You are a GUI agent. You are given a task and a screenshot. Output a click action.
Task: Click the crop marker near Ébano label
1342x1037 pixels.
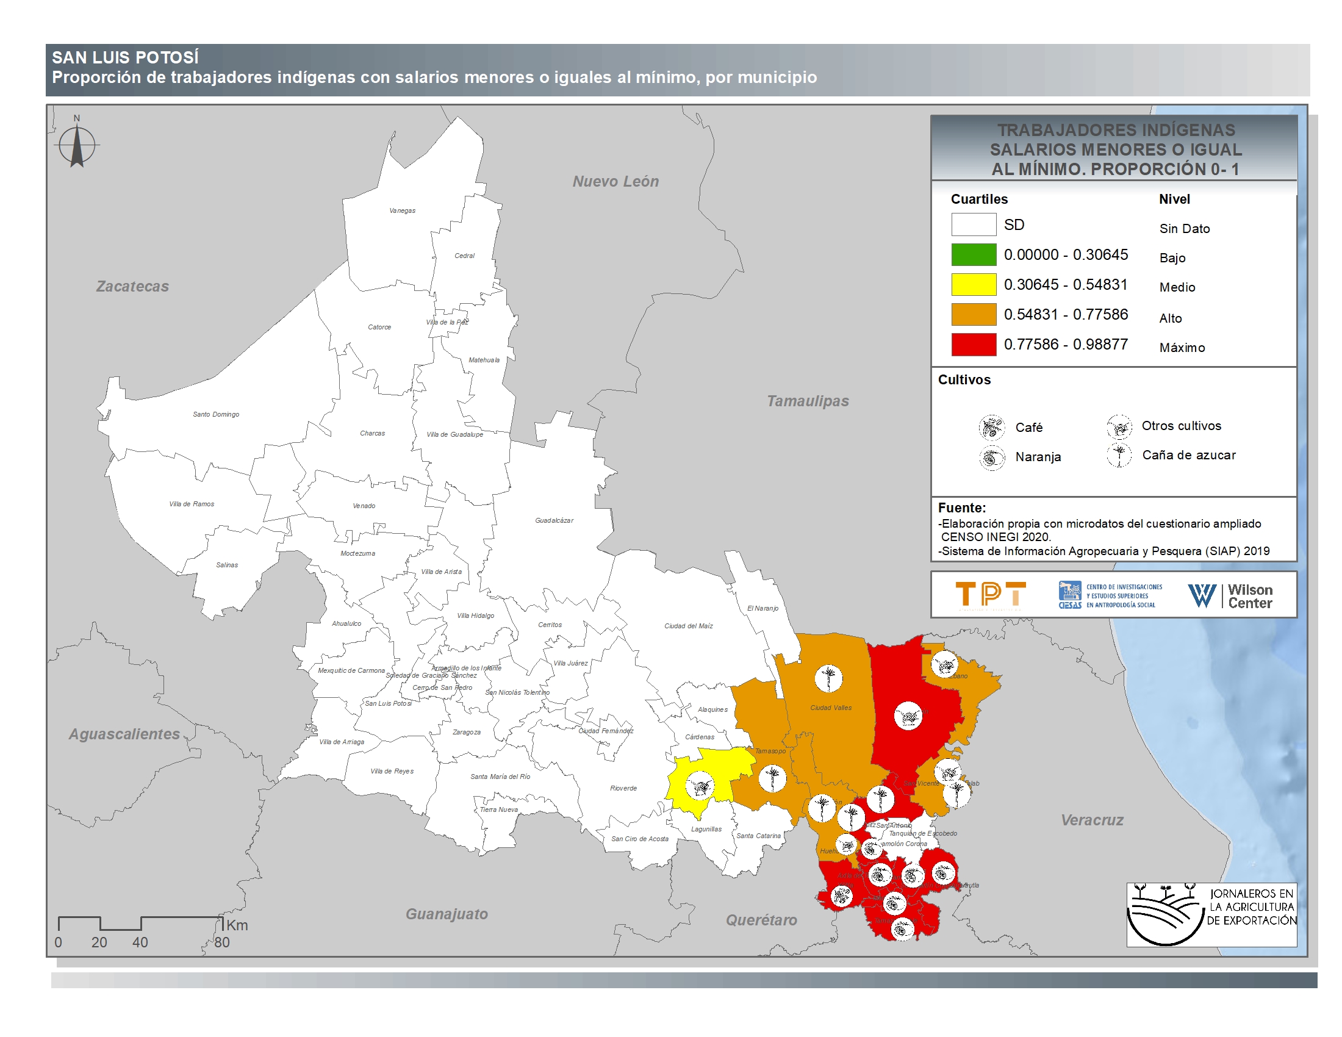pyautogui.click(x=944, y=665)
